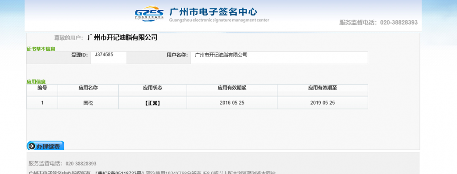Click the header 服务监督电话 020-38828393 text
Image resolution: width=457 pixels, height=174 pixels.
378,22
